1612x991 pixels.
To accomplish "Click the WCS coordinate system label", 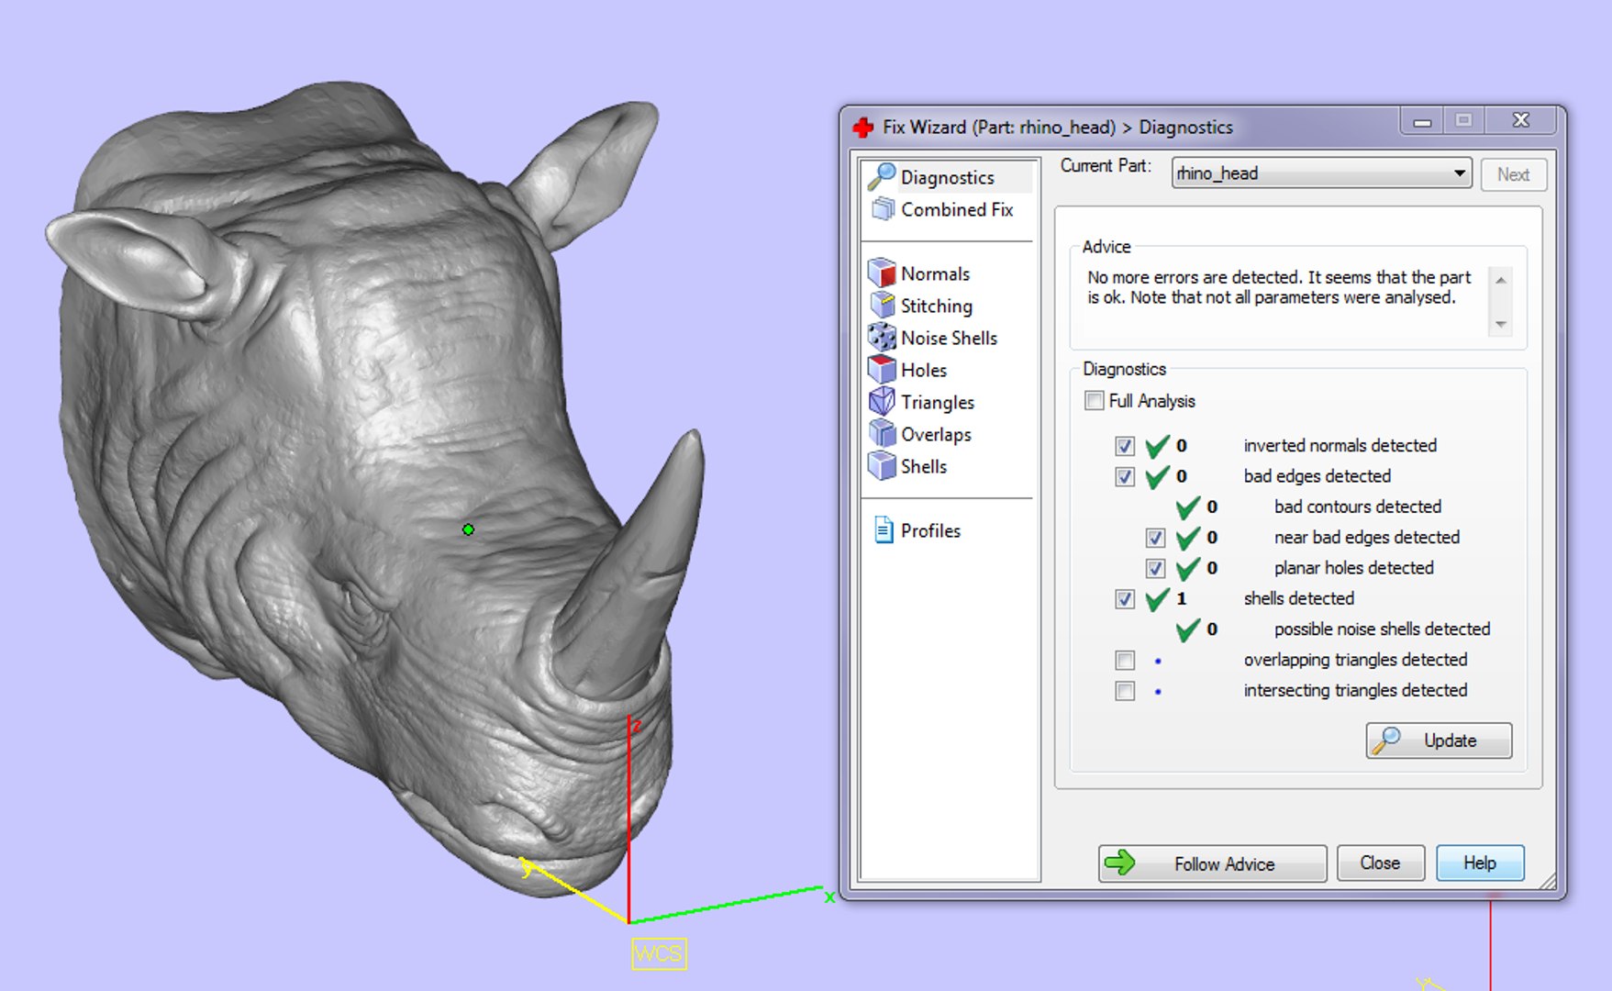I will (659, 953).
